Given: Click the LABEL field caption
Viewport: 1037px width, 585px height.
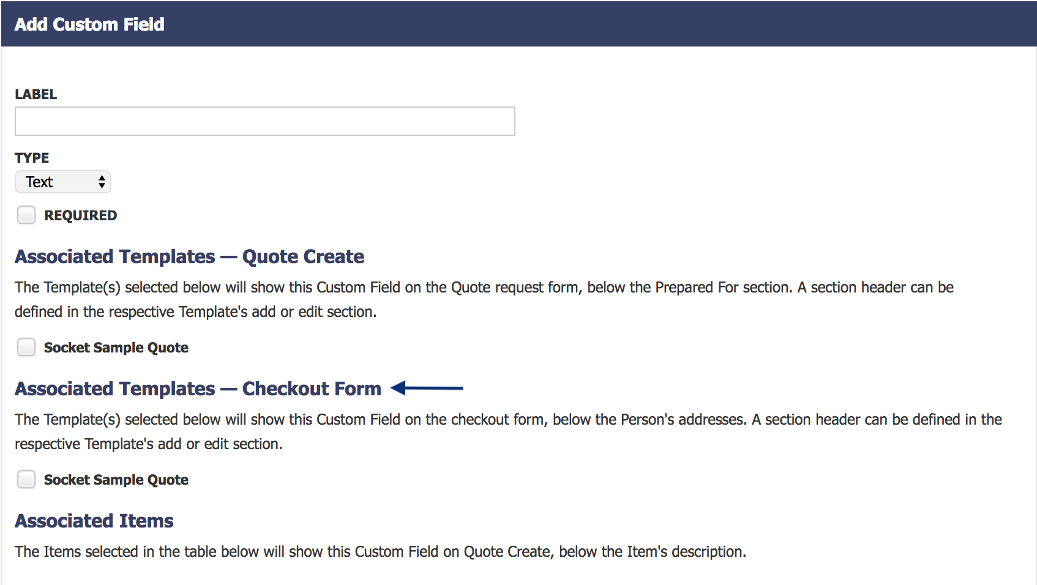Looking at the screenshot, I should (36, 94).
